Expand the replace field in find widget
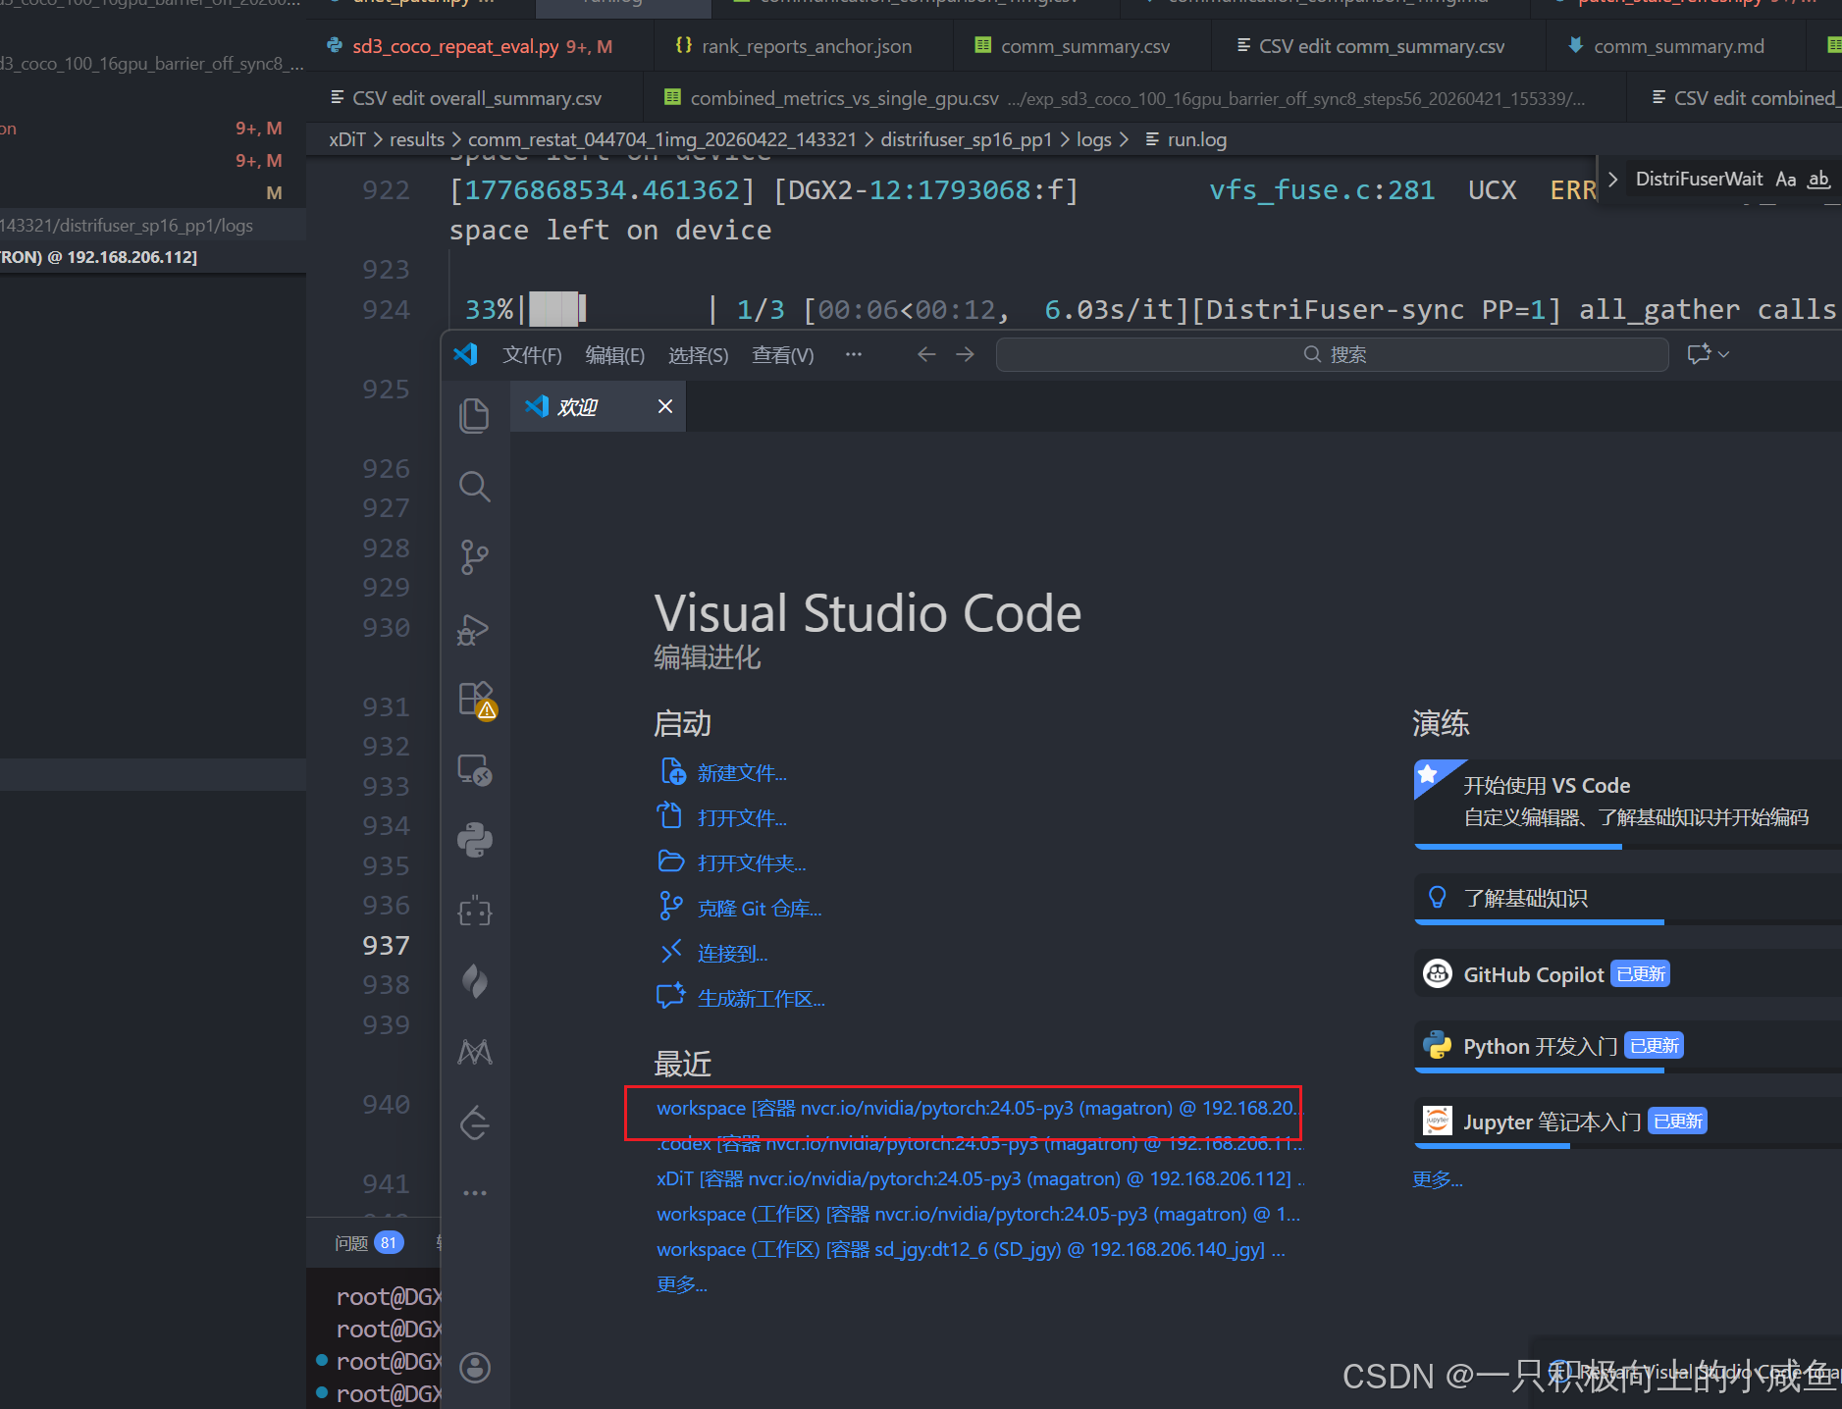Viewport: 1842px width, 1409px height. coord(1612,179)
